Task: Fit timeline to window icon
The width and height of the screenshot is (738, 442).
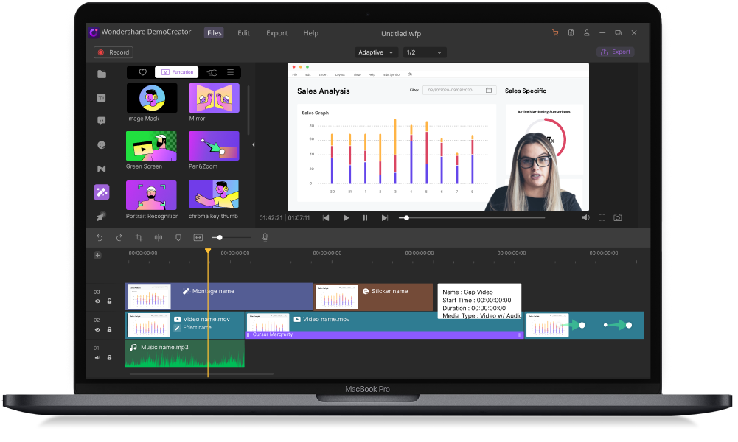Action: tap(198, 237)
